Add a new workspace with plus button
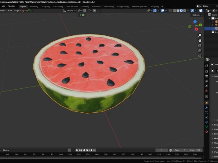Screen dimensions: 218x163 (x=162, y=6)
